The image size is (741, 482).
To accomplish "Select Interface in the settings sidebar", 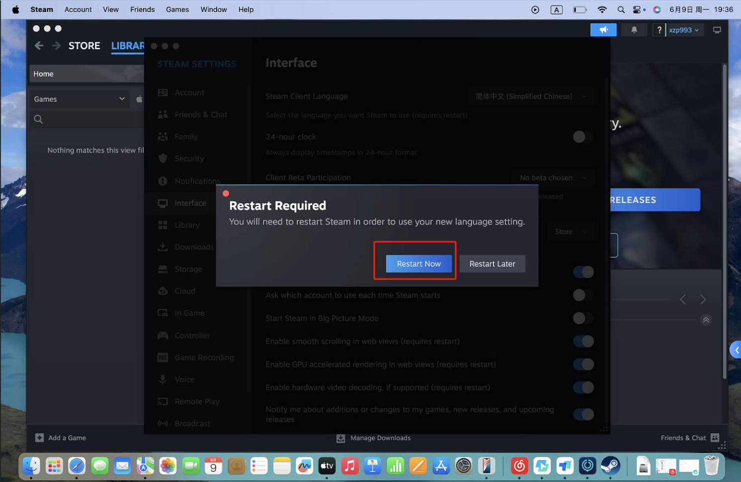I will pyautogui.click(x=190, y=203).
